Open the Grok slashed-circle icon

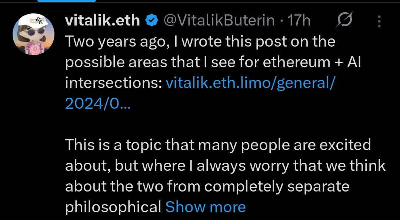tap(344, 20)
